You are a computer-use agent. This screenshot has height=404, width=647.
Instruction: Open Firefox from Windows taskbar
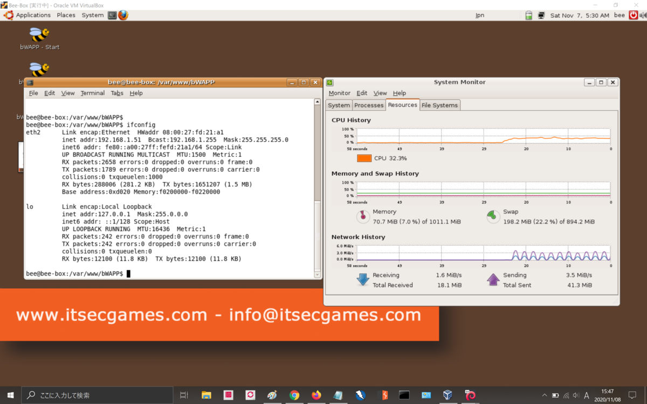(x=316, y=395)
